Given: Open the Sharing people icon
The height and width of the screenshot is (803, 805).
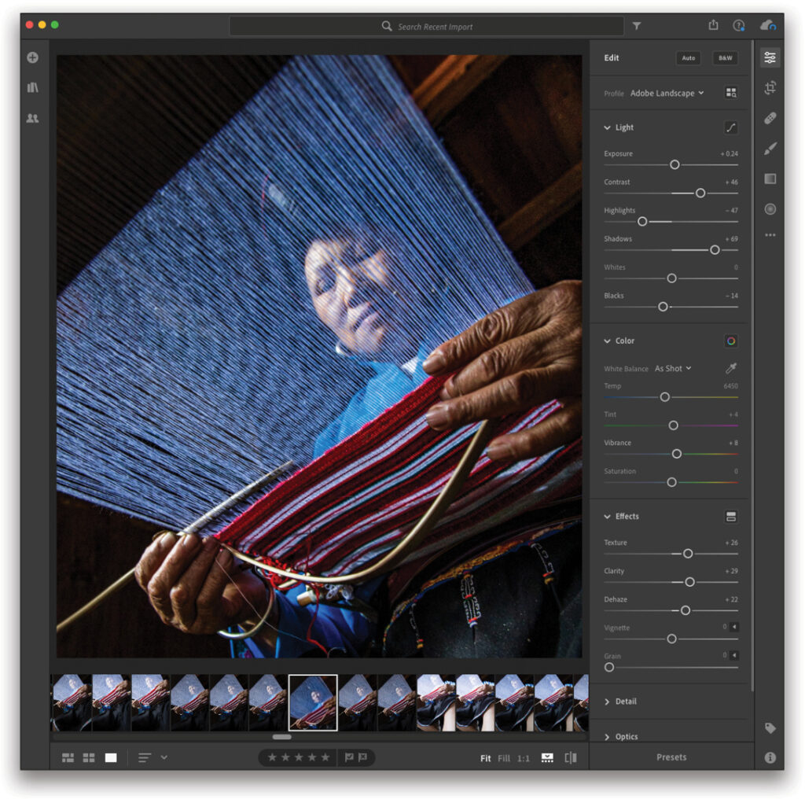Looking at the screenshot, I should point(32,118).
